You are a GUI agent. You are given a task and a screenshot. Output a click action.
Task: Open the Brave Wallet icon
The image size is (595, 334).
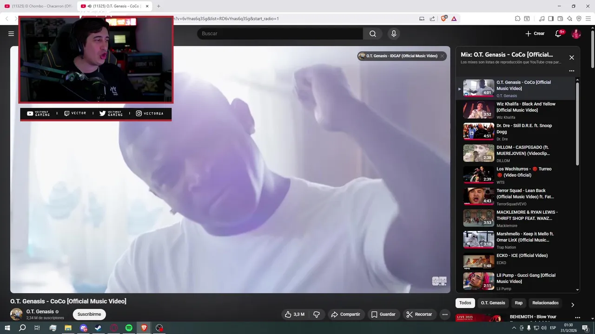[560, 19]
